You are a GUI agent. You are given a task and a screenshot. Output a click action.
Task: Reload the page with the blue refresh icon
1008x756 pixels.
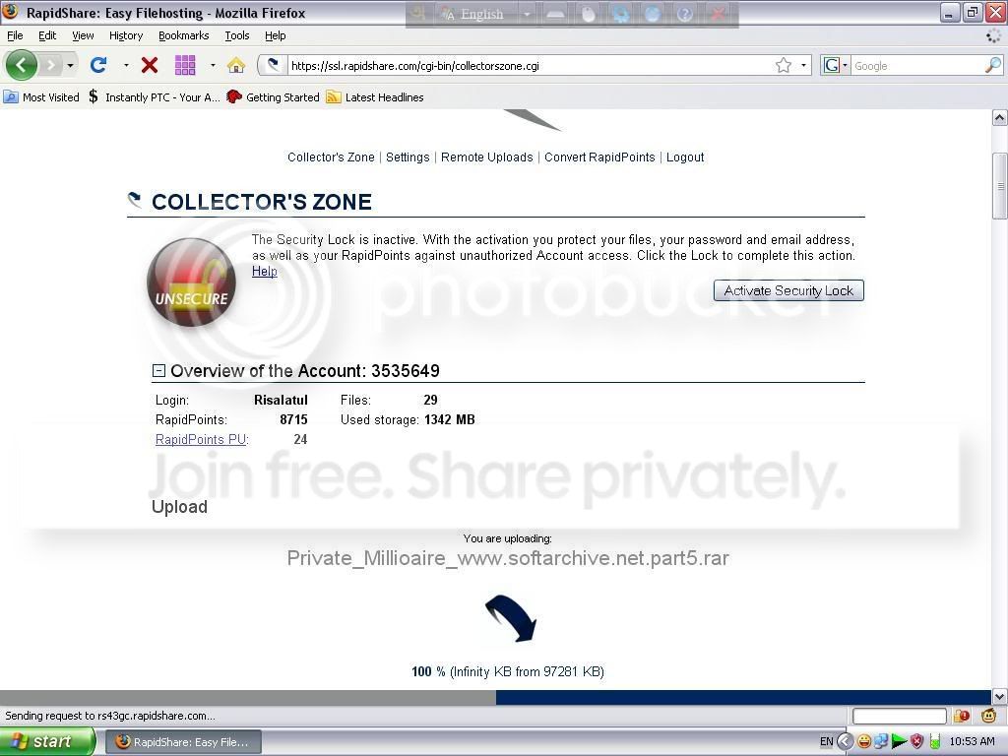click(x=98, y=65)
